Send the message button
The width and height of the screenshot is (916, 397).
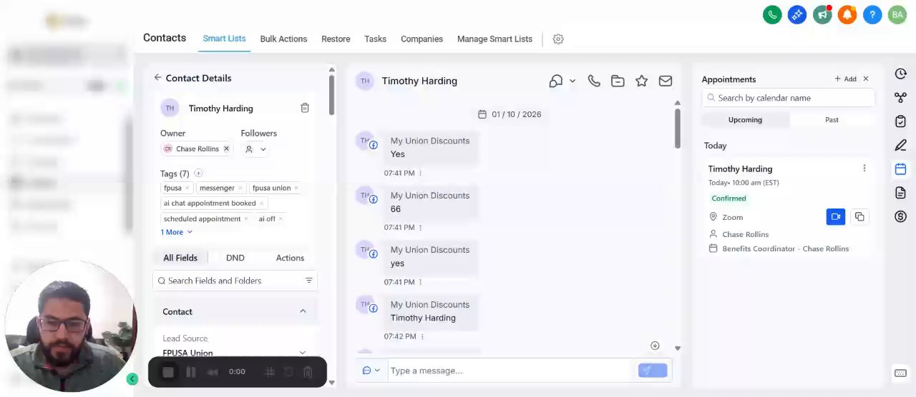point(653,371)
